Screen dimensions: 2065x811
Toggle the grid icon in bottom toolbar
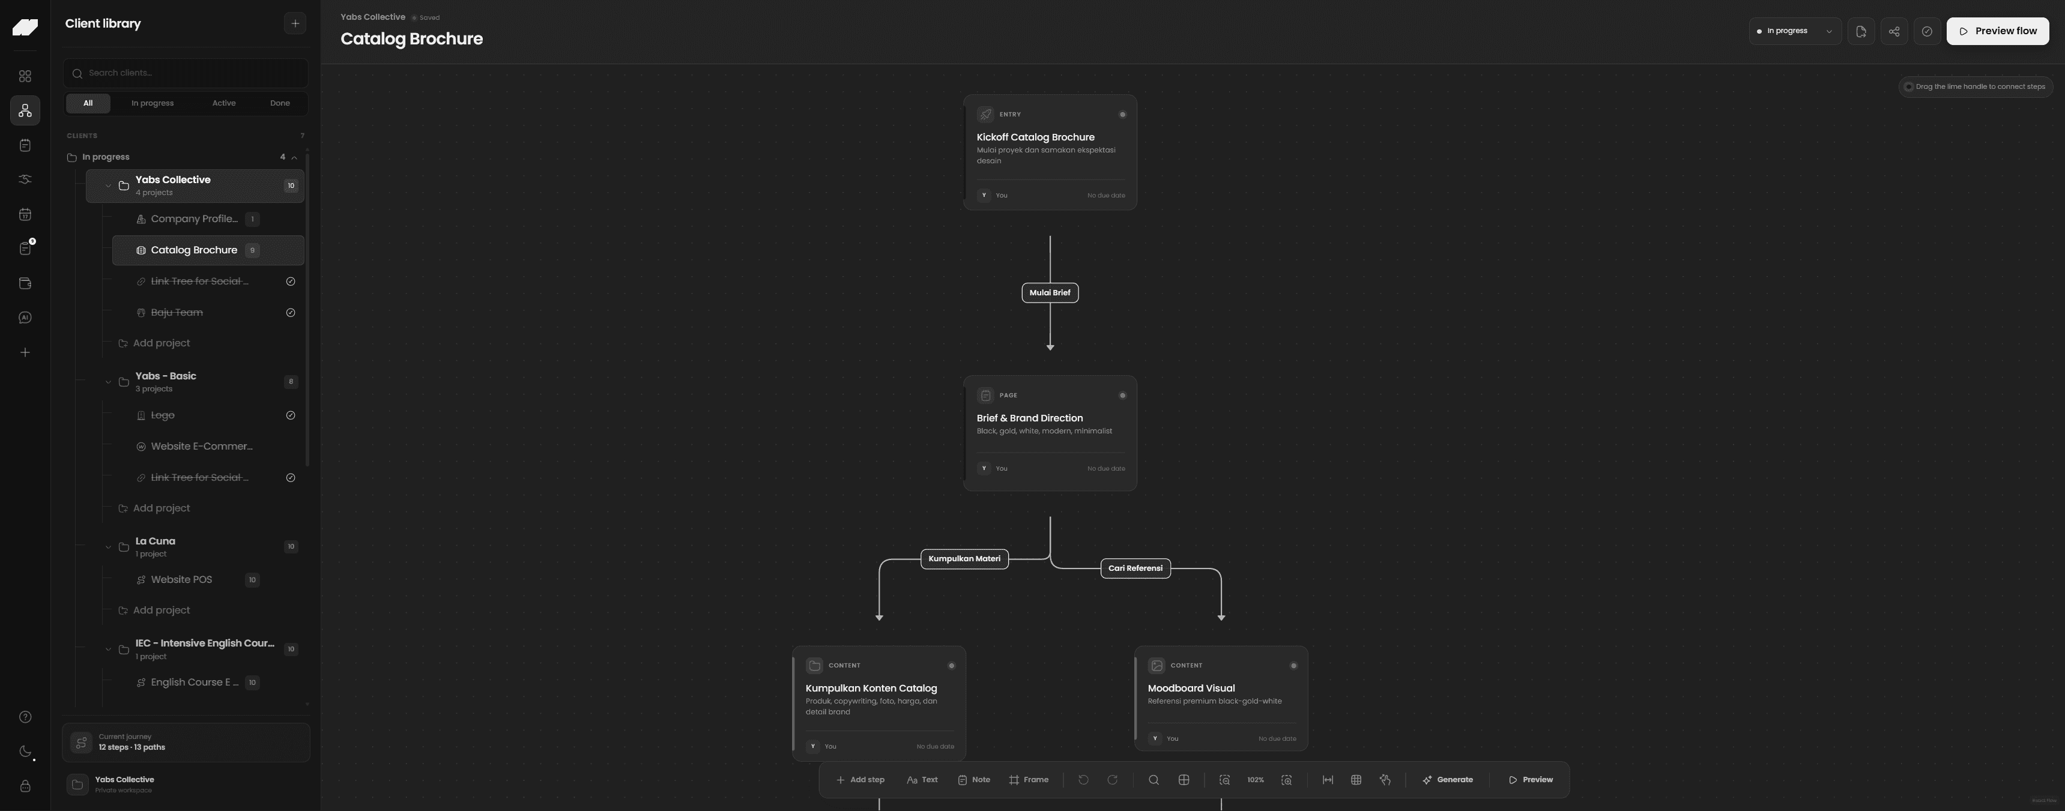[1356, 780]
